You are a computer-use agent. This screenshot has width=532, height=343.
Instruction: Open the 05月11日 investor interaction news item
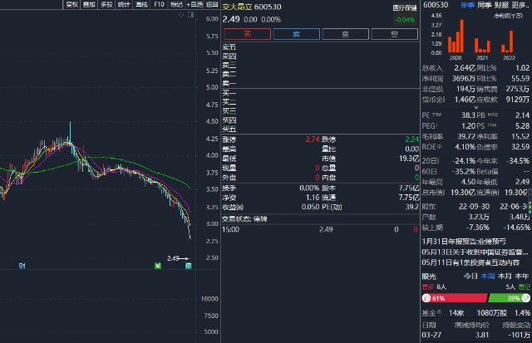(x=470, y=262)
